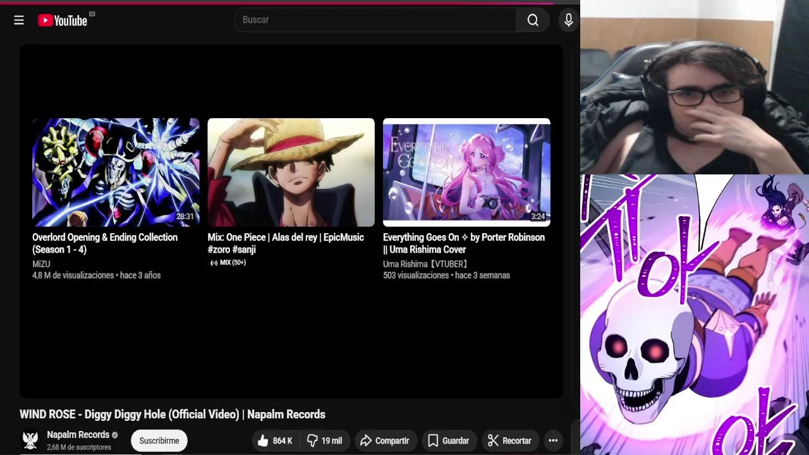Viewport: 809px width, 455px height.
Task: Open the hamburger guide menu
Action: tap(19, 20)
